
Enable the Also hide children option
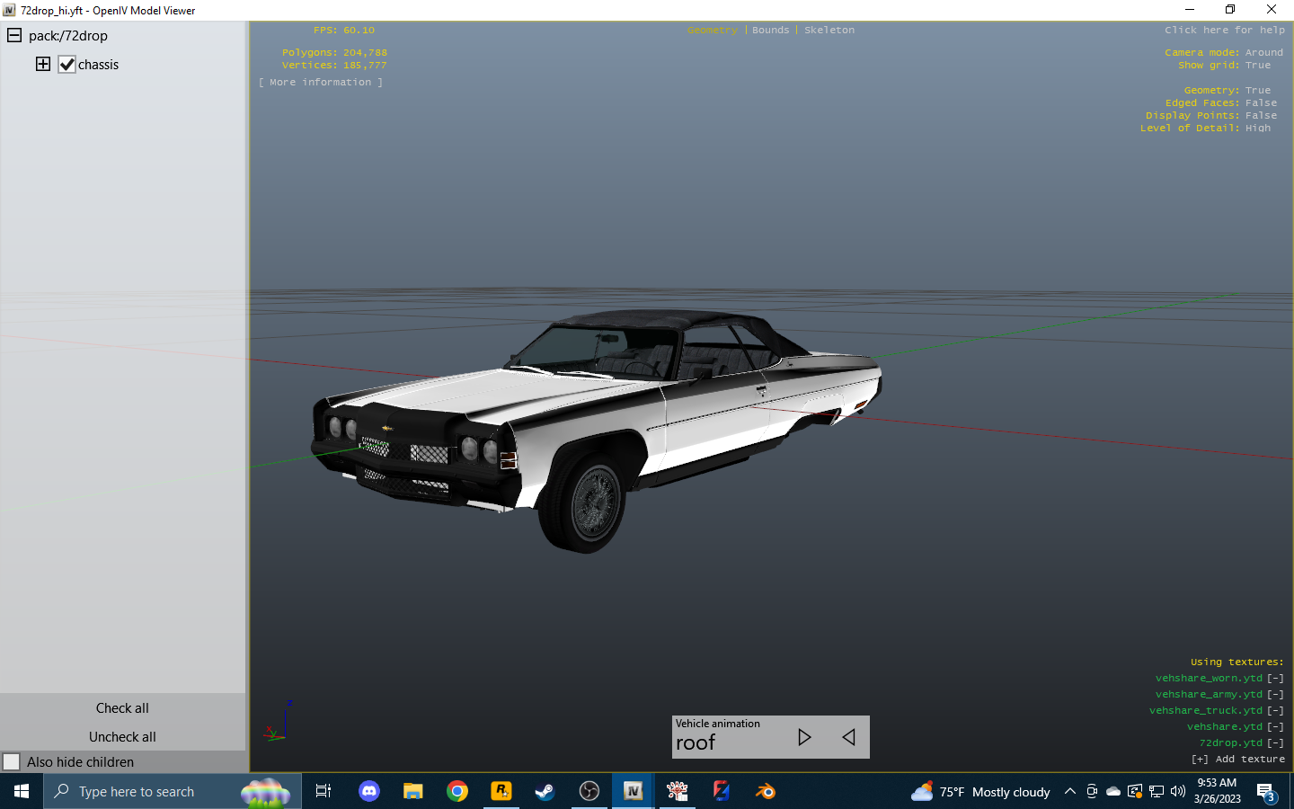(12, 761)
